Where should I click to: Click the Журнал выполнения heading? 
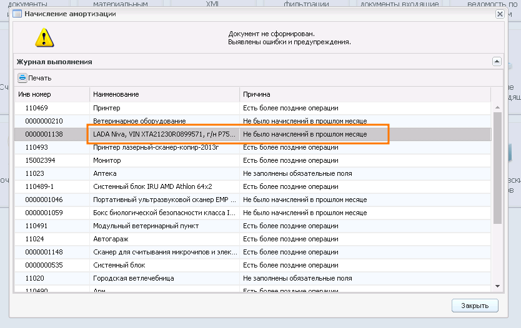(x=54, y=62)
